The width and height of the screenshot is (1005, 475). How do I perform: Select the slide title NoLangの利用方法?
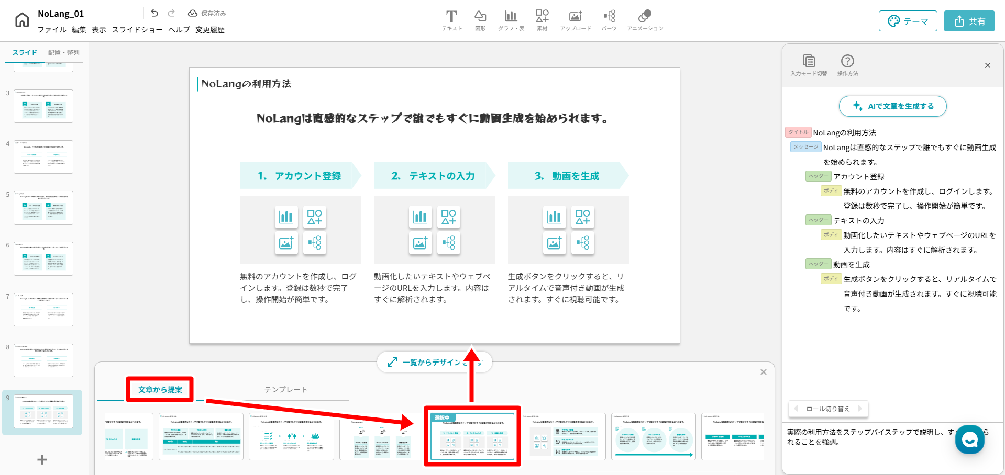pyautogui.click(x=246, y=84)
